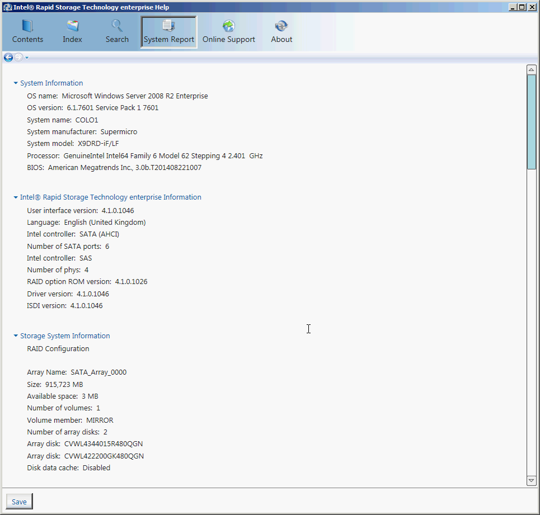Click the BIOS line 'American Megatrends Inc.'
540x515 pixels.
[x=114, y=168]
